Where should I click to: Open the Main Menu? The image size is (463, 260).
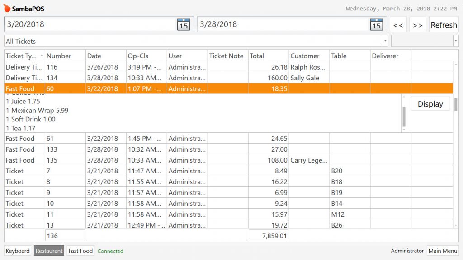pos(443,251)
